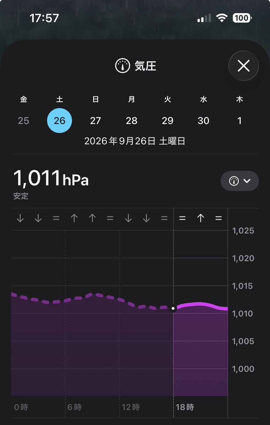Select Wednesday the 30th

click(204, 121)
